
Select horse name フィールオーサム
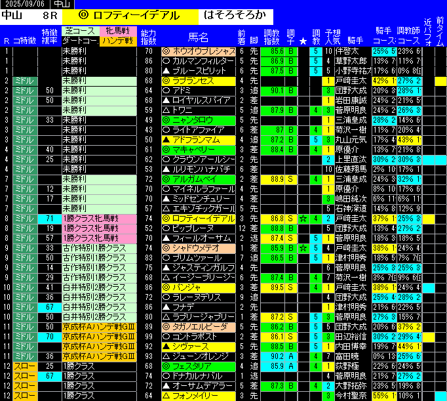(199, 238)
